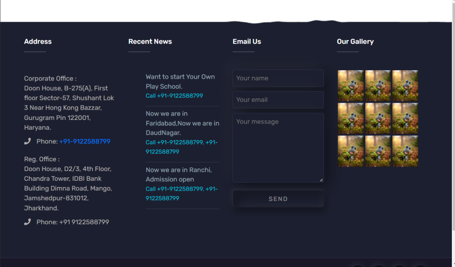
Task: Open the top-left gallery thumbnail
Action: (x=351, y=85)
